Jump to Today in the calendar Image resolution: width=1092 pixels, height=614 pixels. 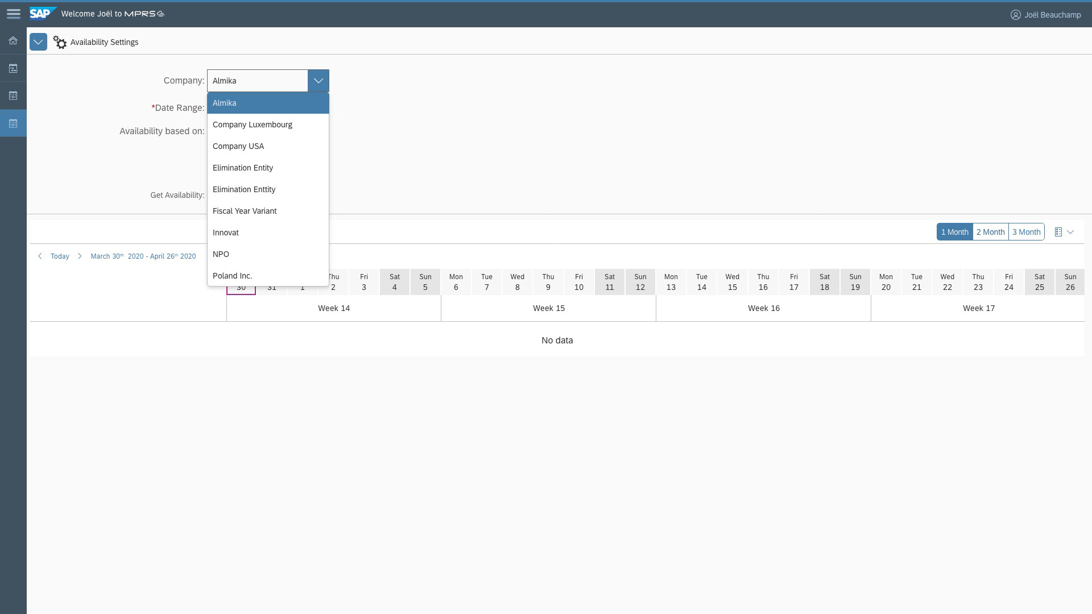pyautogui.click(x=60, y=256)
